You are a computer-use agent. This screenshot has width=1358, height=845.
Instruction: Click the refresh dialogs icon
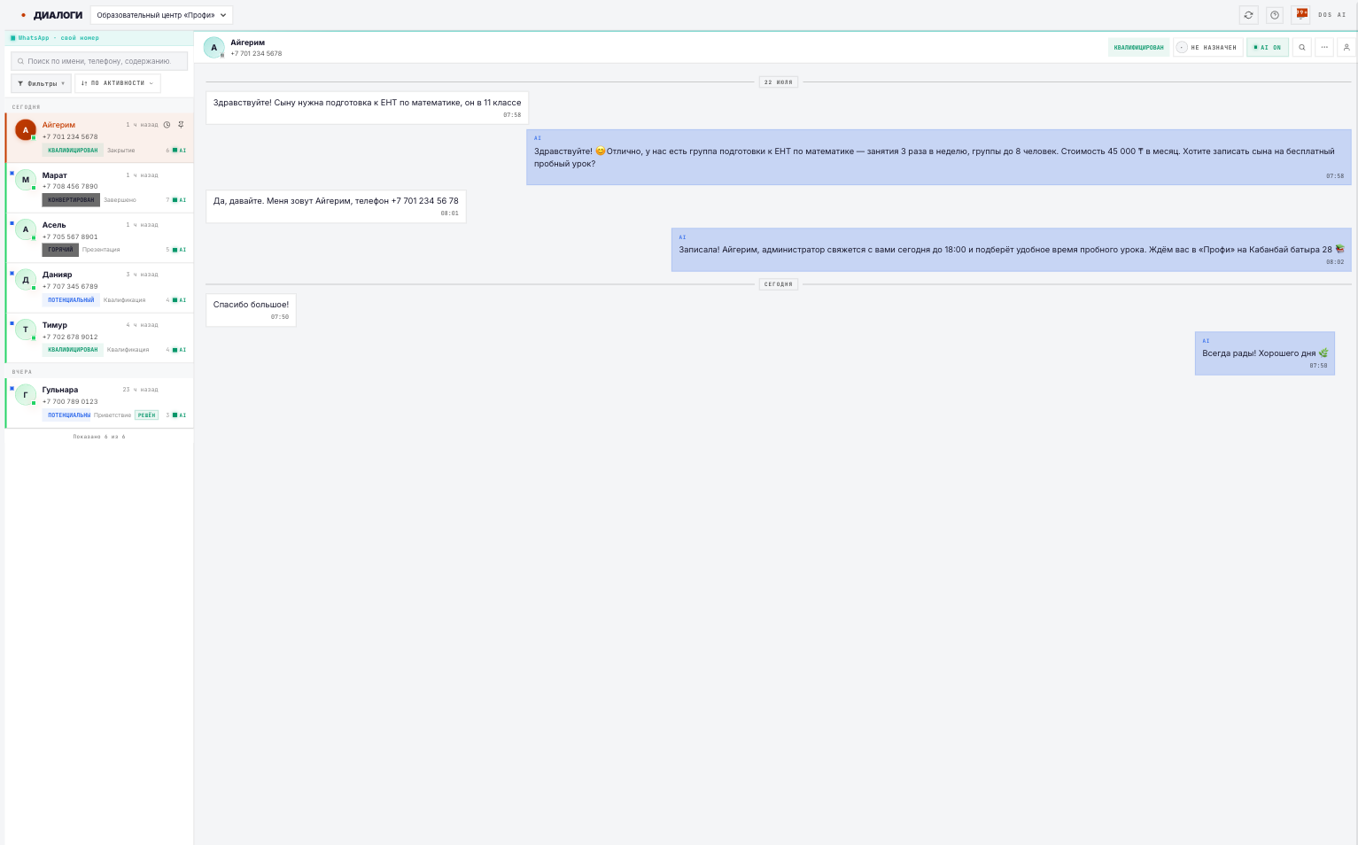[x=1248, y=15]
